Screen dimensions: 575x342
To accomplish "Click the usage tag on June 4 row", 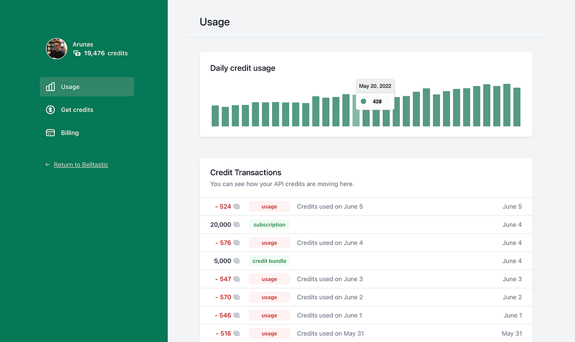I will tap(269, 243).
